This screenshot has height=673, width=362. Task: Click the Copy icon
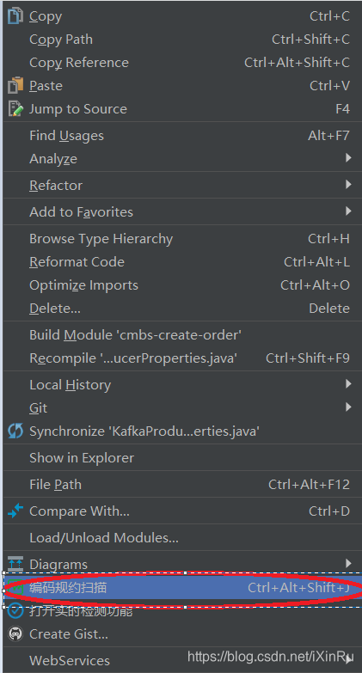[x=15, y=15]
